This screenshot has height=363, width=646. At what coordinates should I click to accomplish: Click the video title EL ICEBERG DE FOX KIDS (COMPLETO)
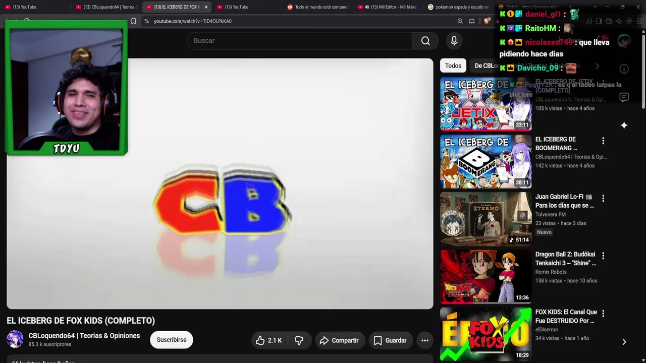click(x=81, y=321)
